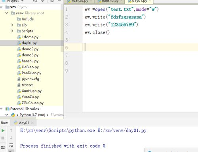Click the pyvenv.cfg file icon

coord(19,79)
